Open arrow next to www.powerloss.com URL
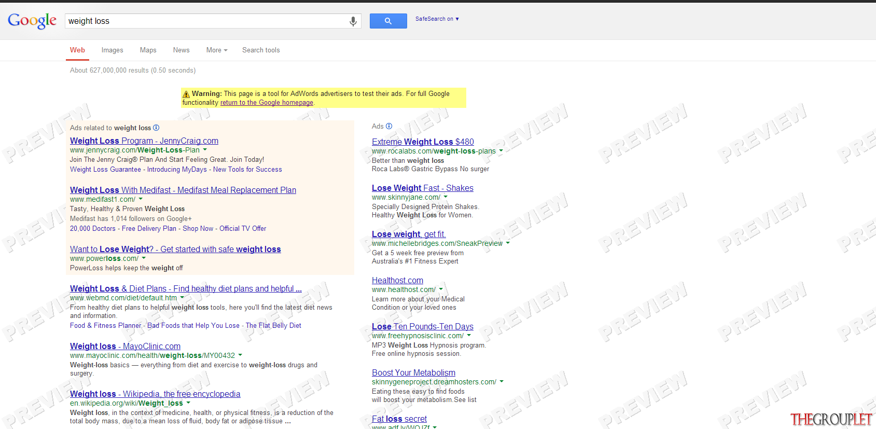This screenshot has width=876, height=429. pos(144,258)
